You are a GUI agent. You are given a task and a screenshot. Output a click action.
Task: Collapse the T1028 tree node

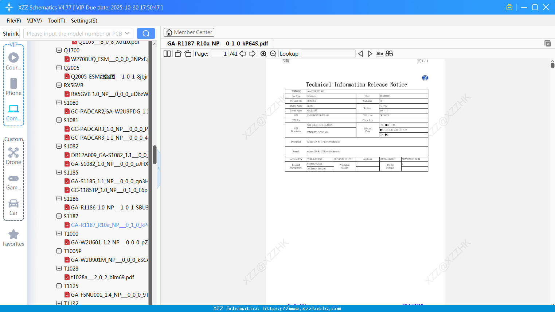(x=59, y=268)
